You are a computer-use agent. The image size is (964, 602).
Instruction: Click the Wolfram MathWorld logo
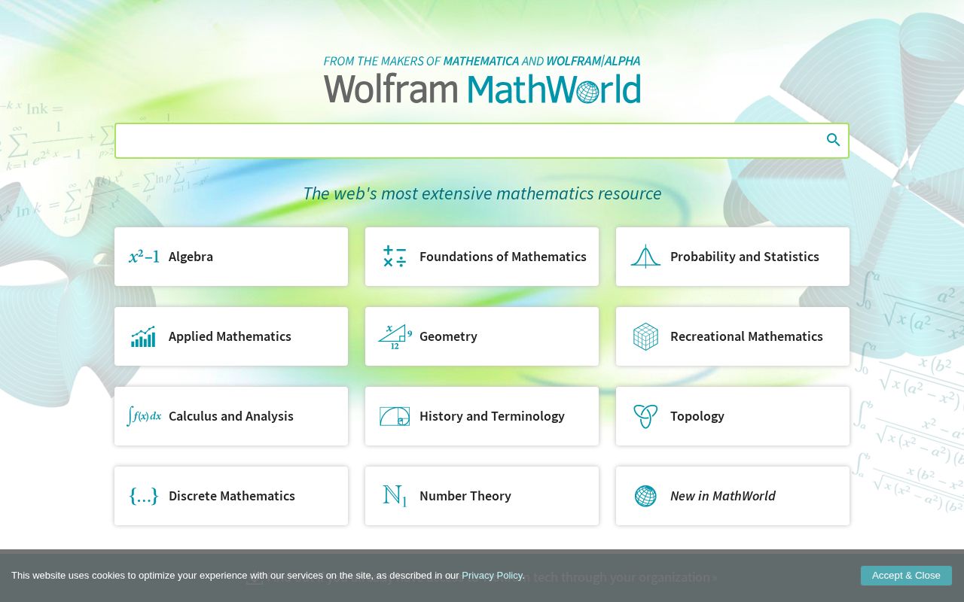click(x=482, y=89)
